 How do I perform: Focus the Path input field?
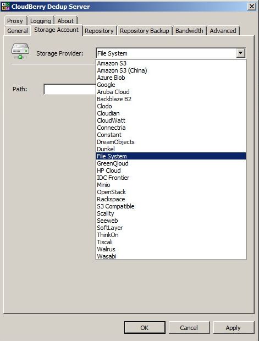click(70, 89)
